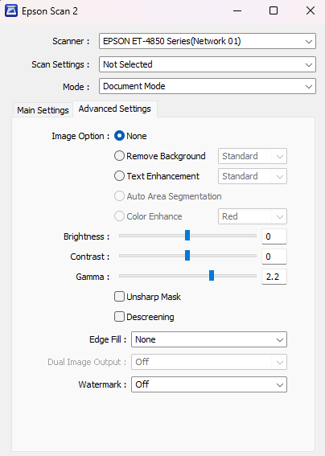Click the Brightness label text
325x456 pixels.
click(x=86, y=236)
